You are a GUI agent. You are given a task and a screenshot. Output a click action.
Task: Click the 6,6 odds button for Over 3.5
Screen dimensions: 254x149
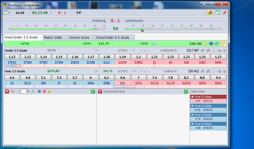click(x=122, y=78)
